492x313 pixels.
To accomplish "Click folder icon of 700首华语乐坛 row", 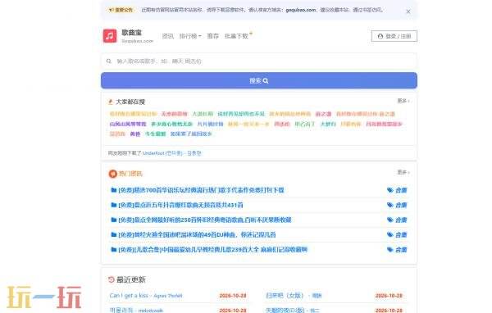I will pos(114,190).
